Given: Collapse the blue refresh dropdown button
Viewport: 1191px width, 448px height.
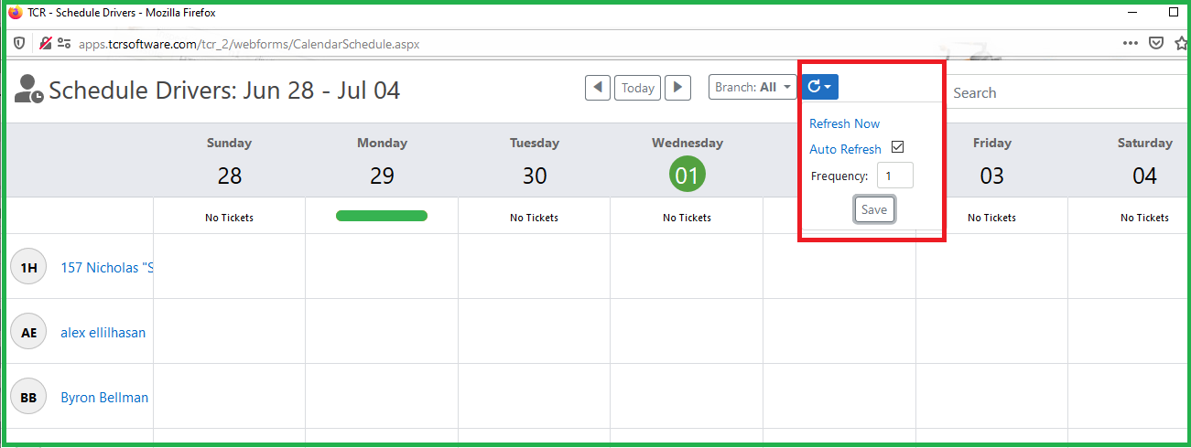Looking at the screenshot, I should pos(819,87).
